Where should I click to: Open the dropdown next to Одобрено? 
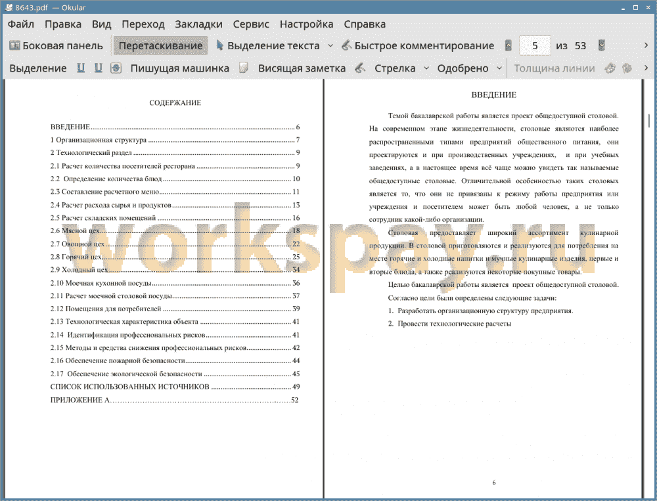click(x=499, y=68)
